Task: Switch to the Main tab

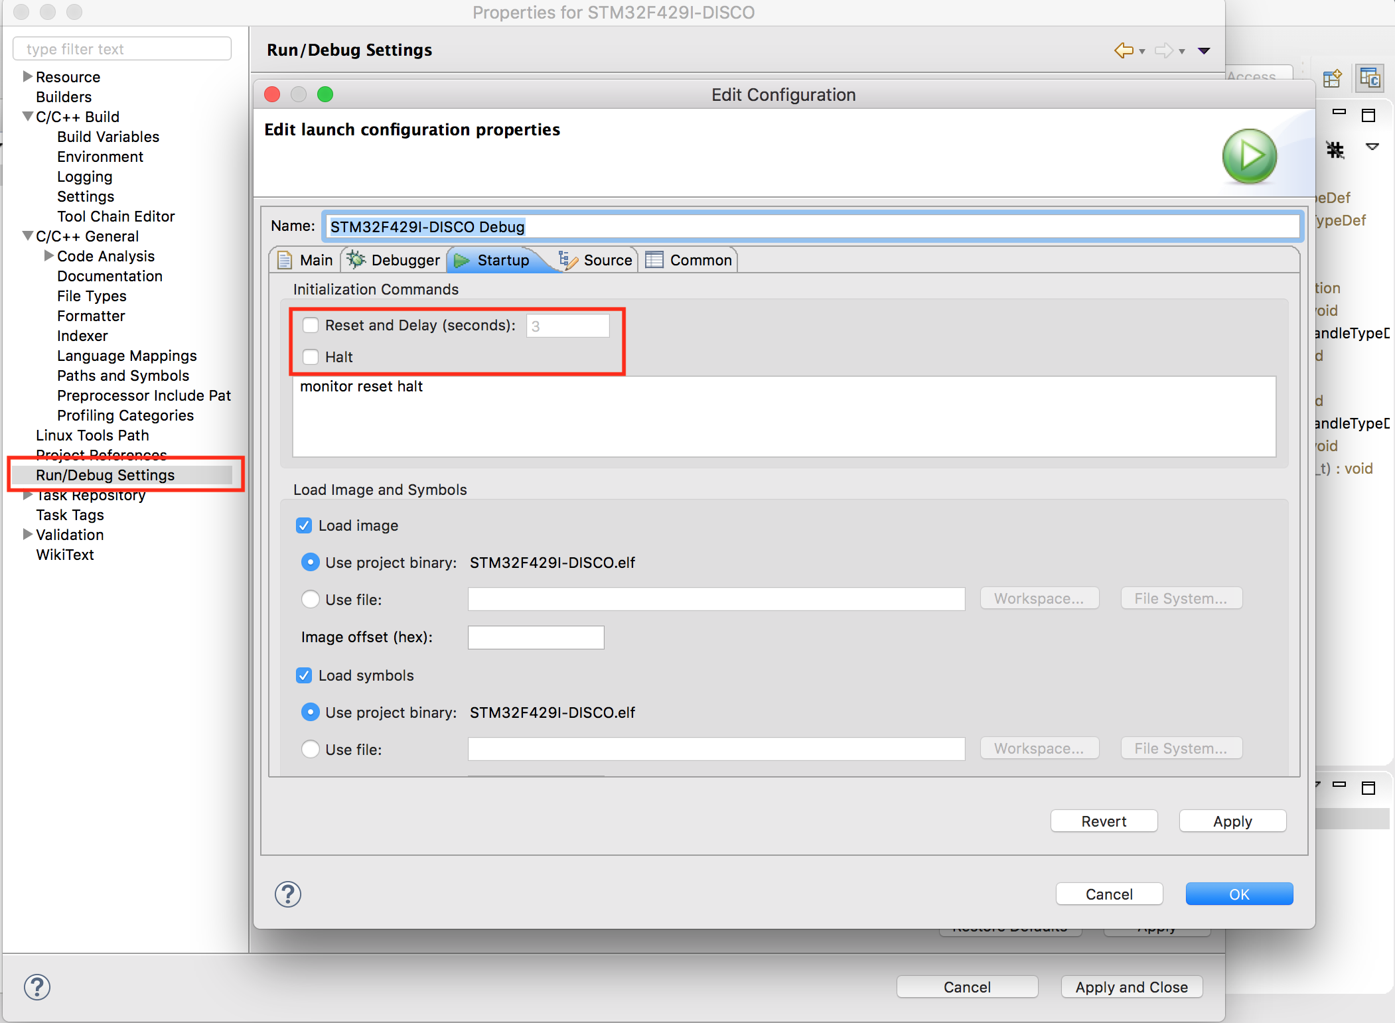Action: tap(305, 260)
